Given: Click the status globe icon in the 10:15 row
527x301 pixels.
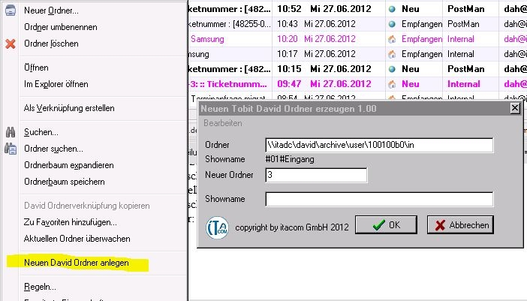Looking at the screenshot, I should (x=392, y=69).
